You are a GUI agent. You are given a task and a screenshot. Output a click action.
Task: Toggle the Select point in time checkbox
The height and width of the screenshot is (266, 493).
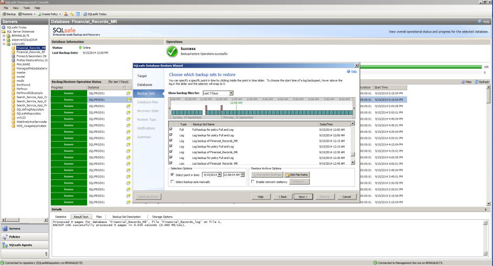pos(173,175)
